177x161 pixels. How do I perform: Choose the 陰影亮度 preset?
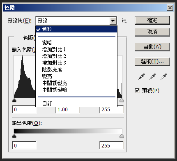(76, 69)
